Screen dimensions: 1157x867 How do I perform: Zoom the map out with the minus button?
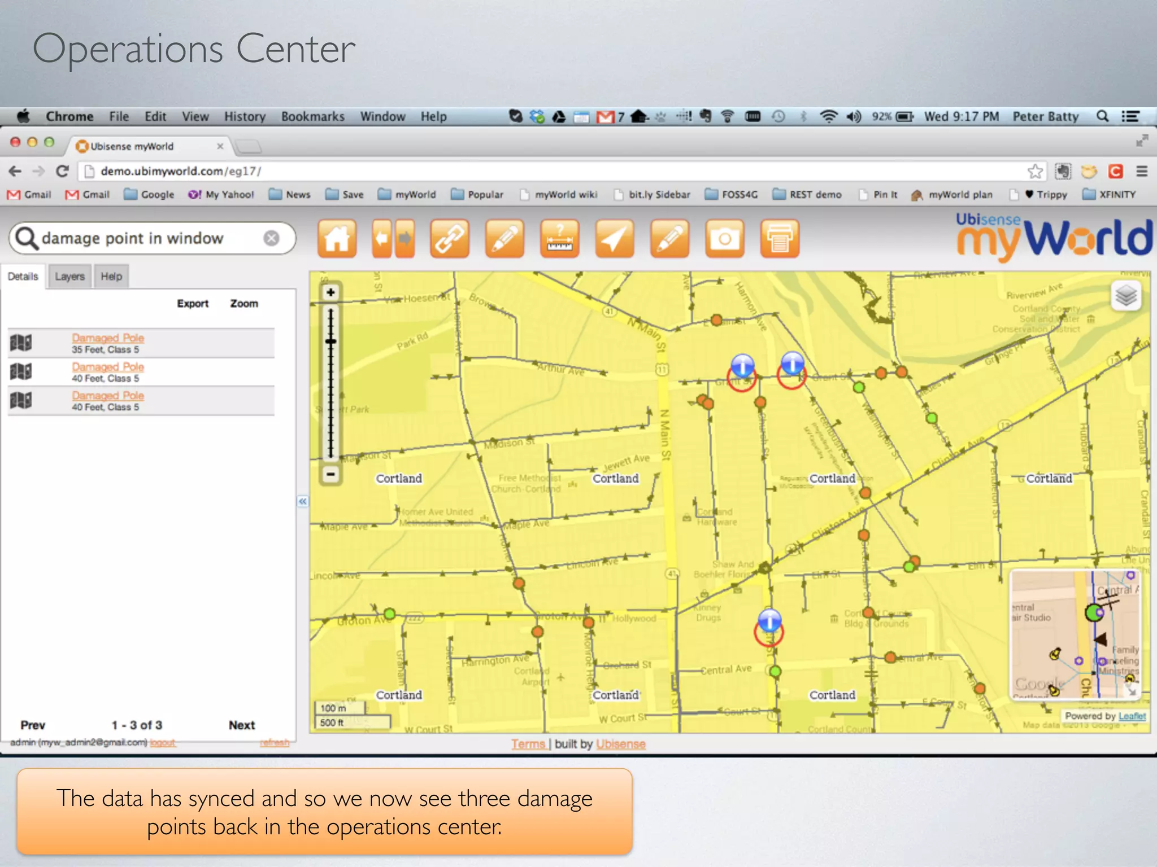331,474
